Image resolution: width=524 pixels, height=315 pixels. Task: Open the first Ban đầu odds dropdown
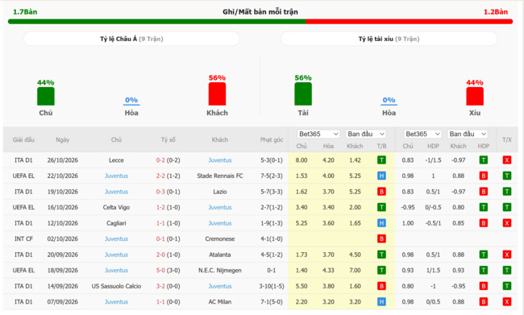pos(366,134)
